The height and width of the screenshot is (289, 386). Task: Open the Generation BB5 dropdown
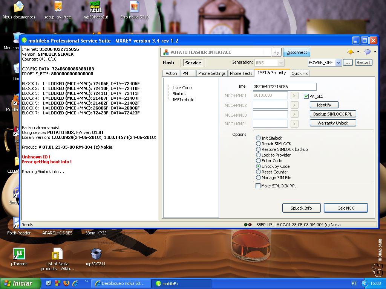[x=281, y=63]
